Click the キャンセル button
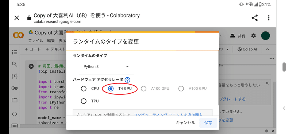The image size is (292, 134). (x=185, y=123)
